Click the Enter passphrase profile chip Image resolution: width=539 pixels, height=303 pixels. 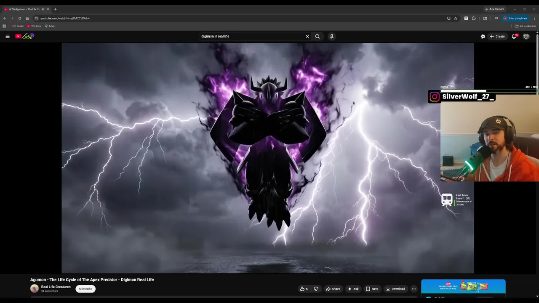516,18
